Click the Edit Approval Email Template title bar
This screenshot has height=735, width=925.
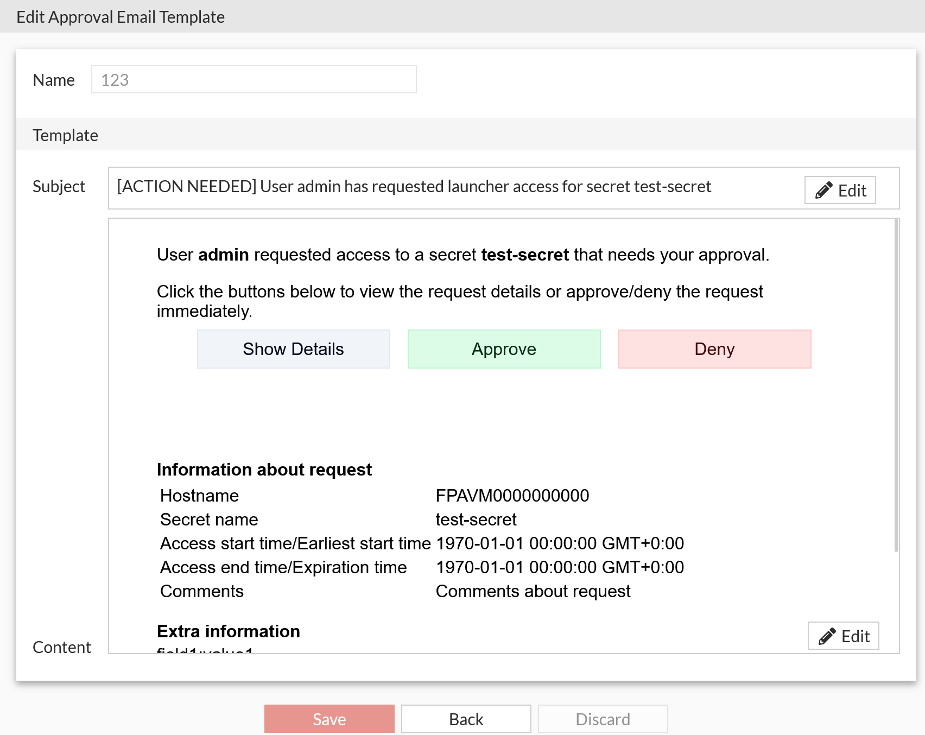point(121,17)
